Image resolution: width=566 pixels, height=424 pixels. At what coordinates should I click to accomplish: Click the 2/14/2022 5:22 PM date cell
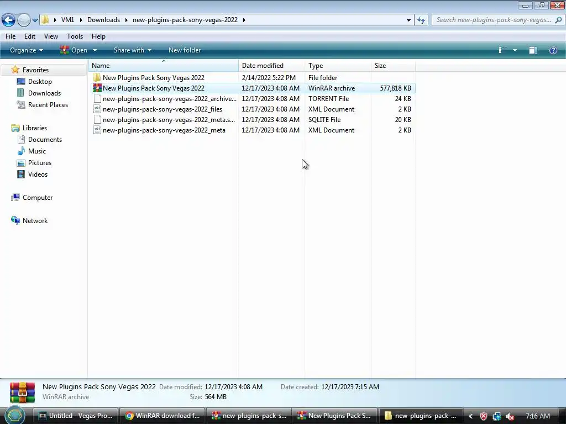click(x=269, y=77)
